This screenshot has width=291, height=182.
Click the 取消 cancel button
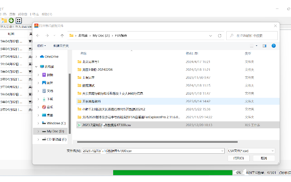pos(264,158)
